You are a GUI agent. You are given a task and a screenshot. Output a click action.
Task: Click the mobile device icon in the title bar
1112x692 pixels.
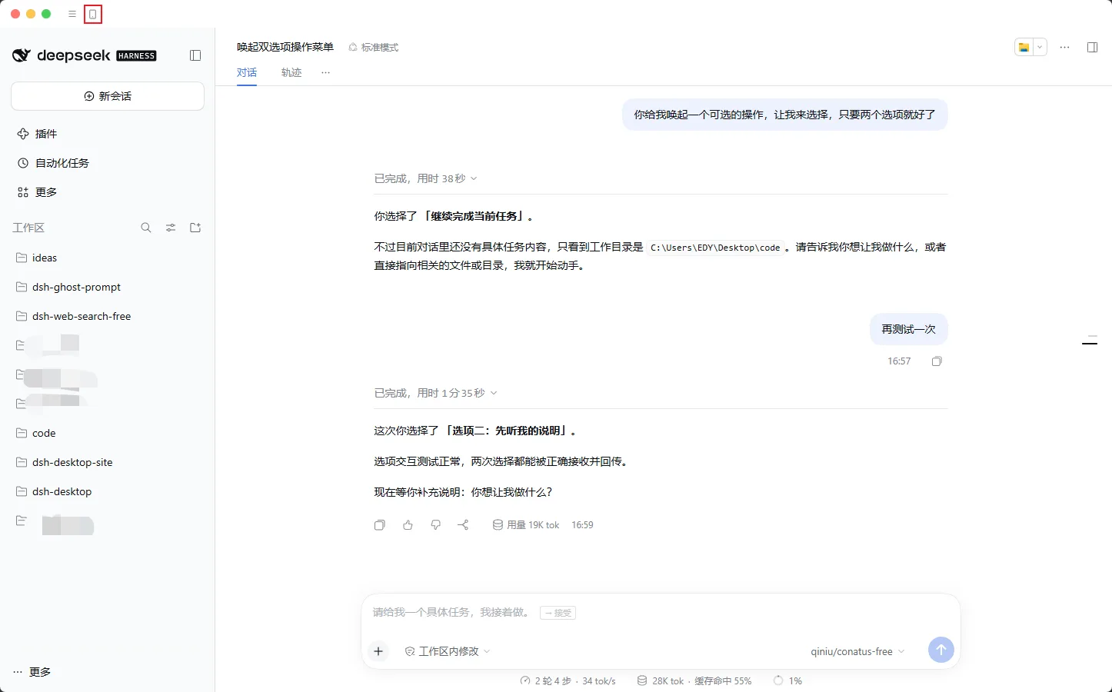point(93,14)
